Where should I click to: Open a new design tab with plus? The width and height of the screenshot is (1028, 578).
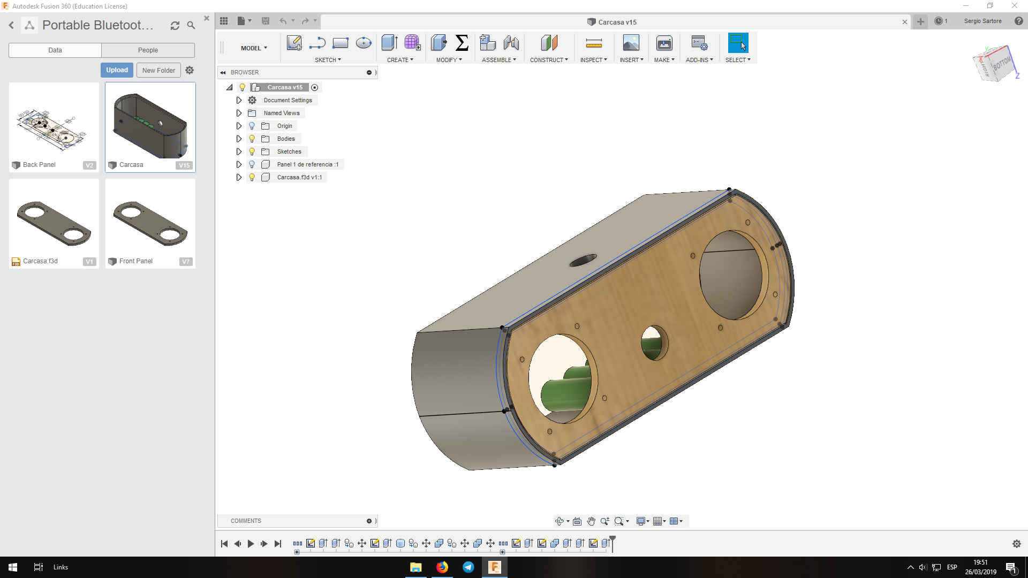click(x=920, y=21)
